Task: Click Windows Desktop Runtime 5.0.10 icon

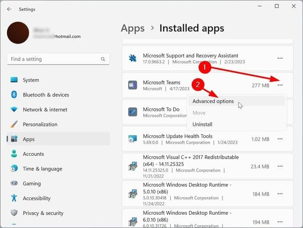Action: click(x=132, y=194)
